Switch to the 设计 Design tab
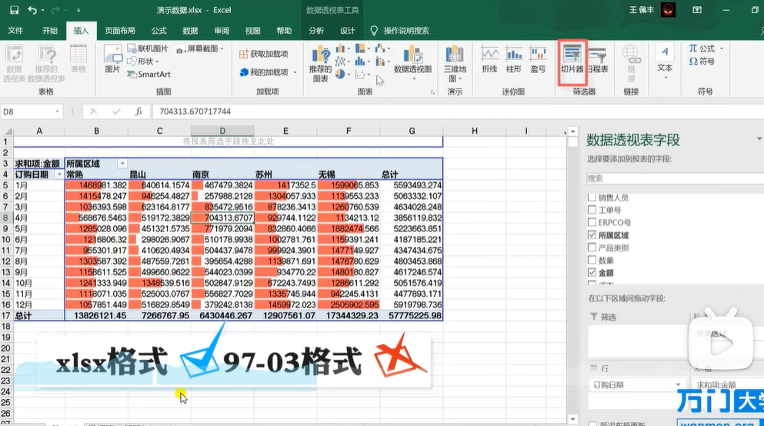 348,31
